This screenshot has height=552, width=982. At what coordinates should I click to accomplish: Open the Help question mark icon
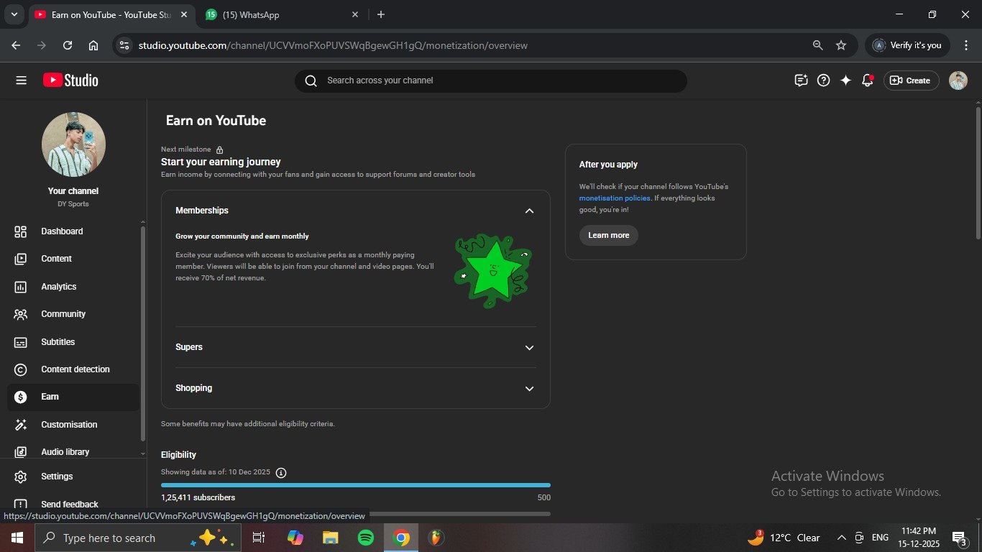coord(824,80)
